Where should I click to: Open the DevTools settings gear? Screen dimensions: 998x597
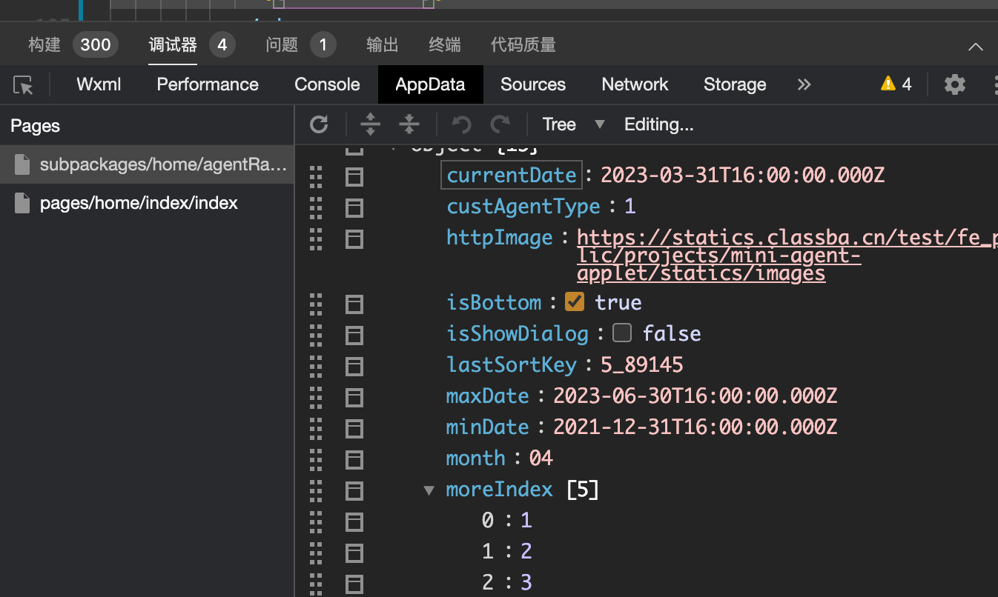click(x=955, y=84)
